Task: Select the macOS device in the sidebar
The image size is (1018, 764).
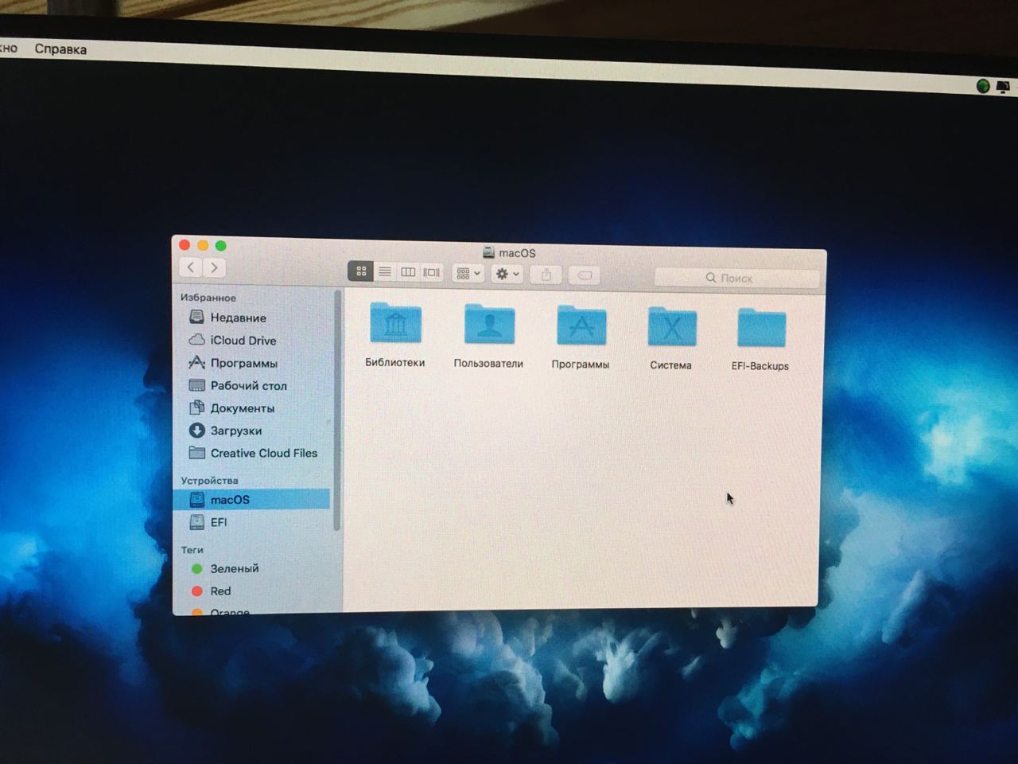Action: [x=251, y=500]
